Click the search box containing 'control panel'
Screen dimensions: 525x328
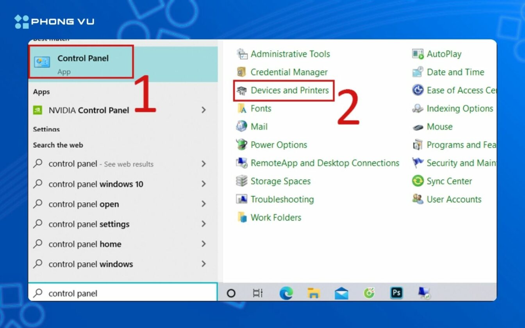pos(123,293)
